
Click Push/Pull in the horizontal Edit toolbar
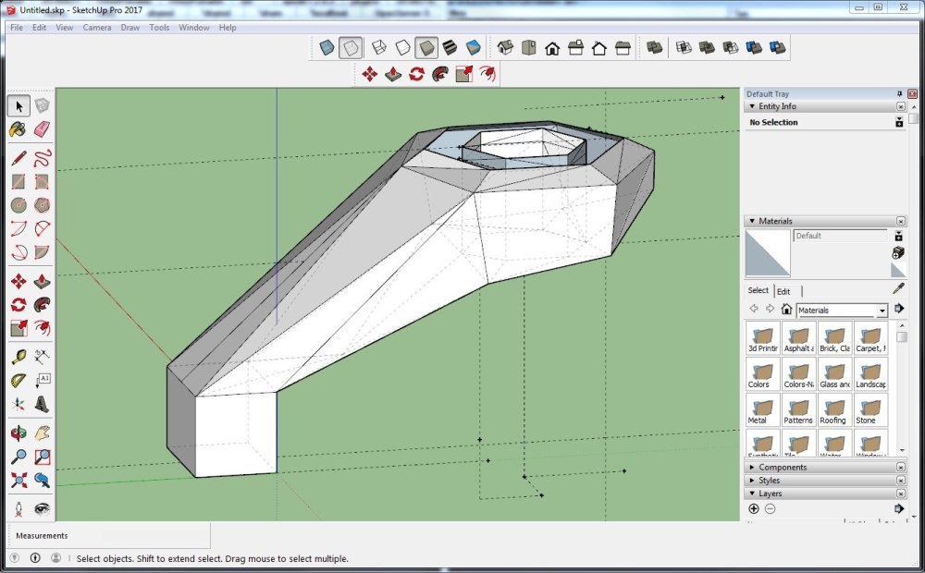coord(393,74)
